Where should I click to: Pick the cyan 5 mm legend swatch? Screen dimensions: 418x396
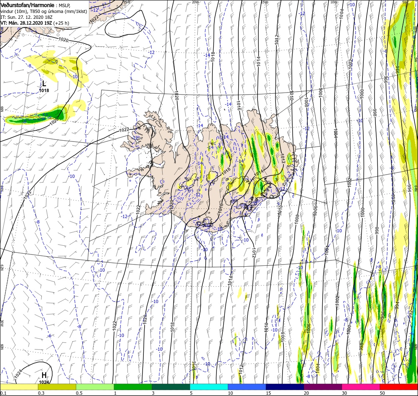[209, 387]
